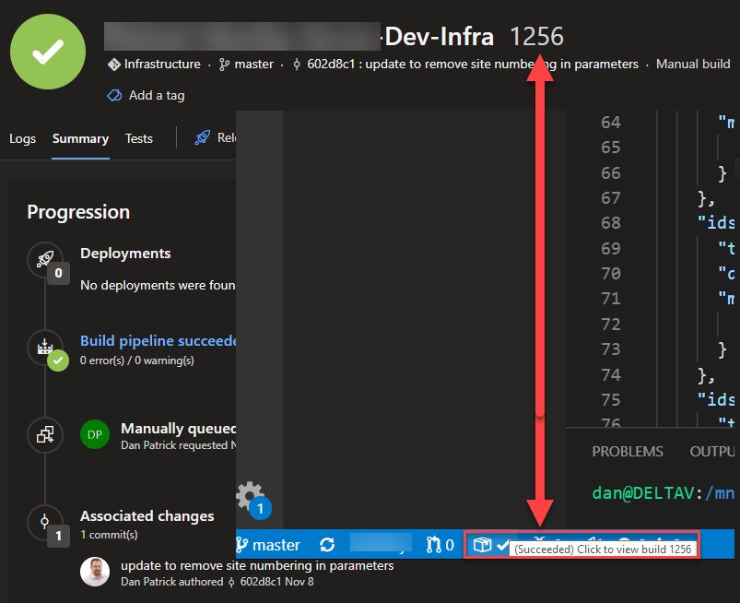Click the Release rocket icon

(203, 138)
